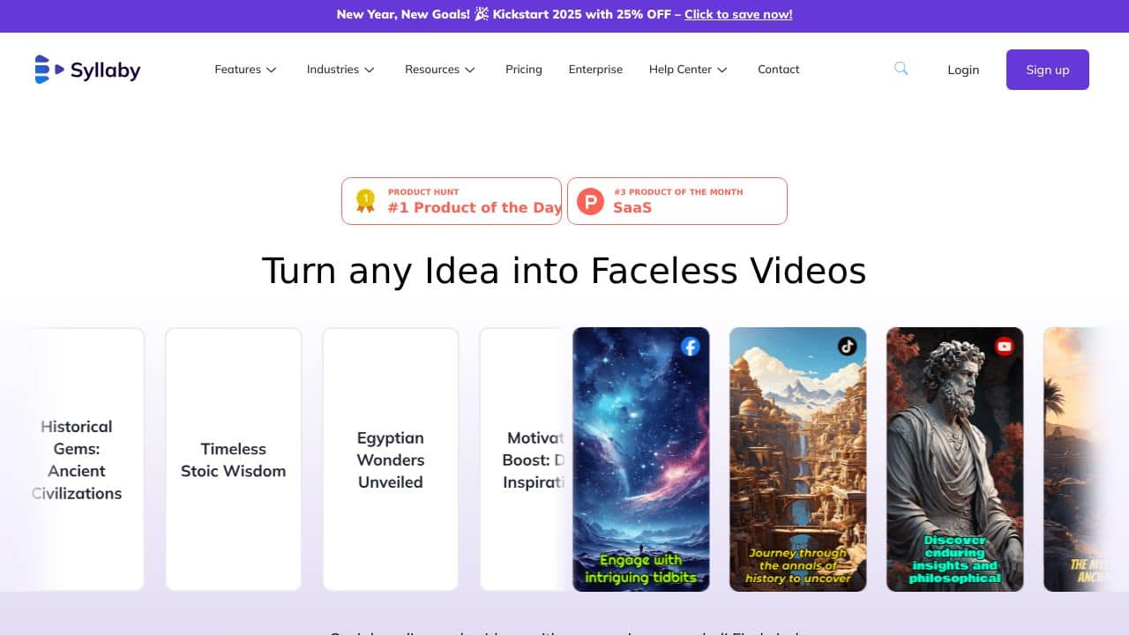The height and width of the screenshot is (635, 1129).
Task: Click the Login link
Action: (963, 70)
